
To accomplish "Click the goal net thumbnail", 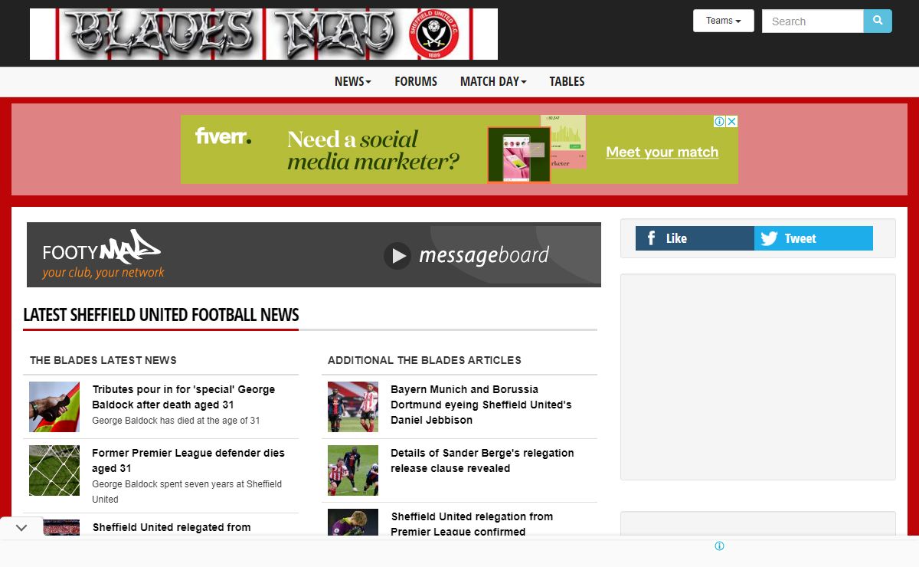I will (54, 470).
